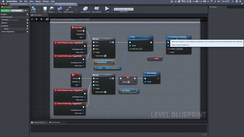Click the Find toolbar icon
This screenshot has width=244, height=137.
coord(59,9)
